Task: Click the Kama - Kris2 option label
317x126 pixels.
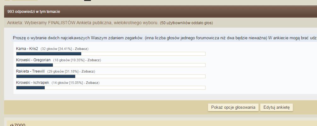Action: 27,49
